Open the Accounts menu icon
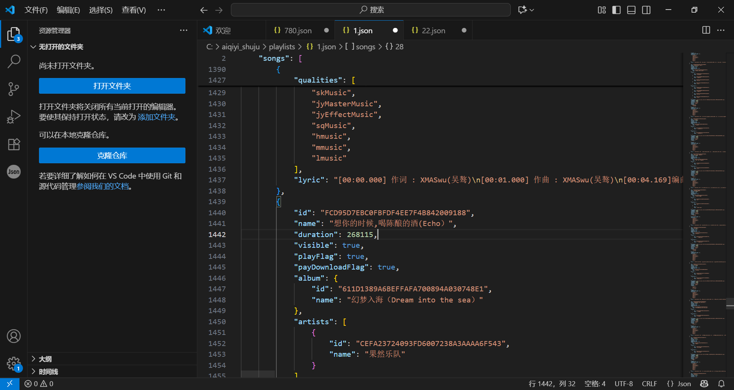This screenshot has height=390, width=734. [x=14, y=336]
